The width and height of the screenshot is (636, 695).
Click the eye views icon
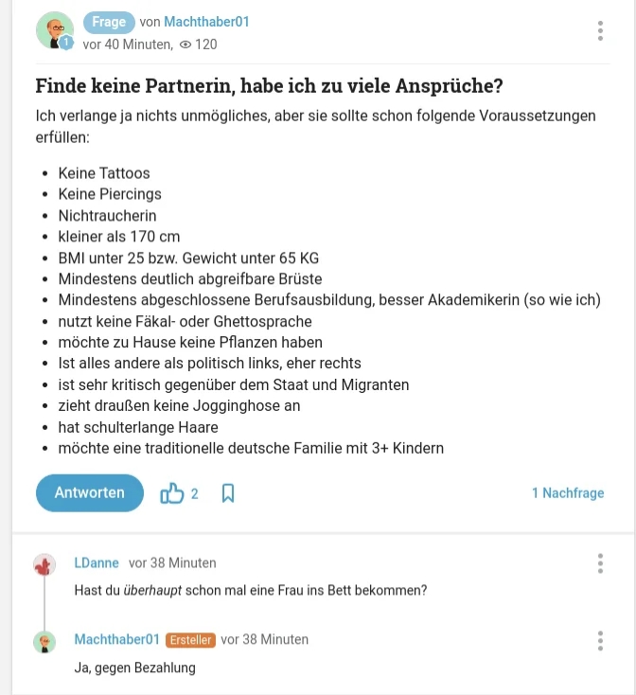tap(185, 45)
